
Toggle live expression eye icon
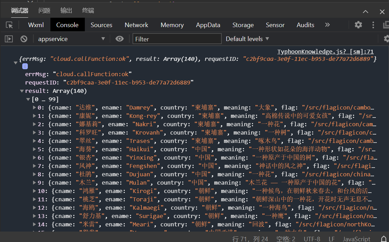(x=119, y=39)
